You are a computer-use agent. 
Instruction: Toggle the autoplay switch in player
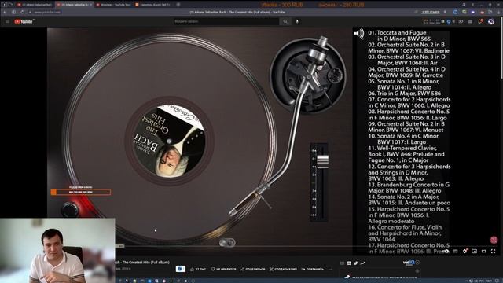pos(446,252)
